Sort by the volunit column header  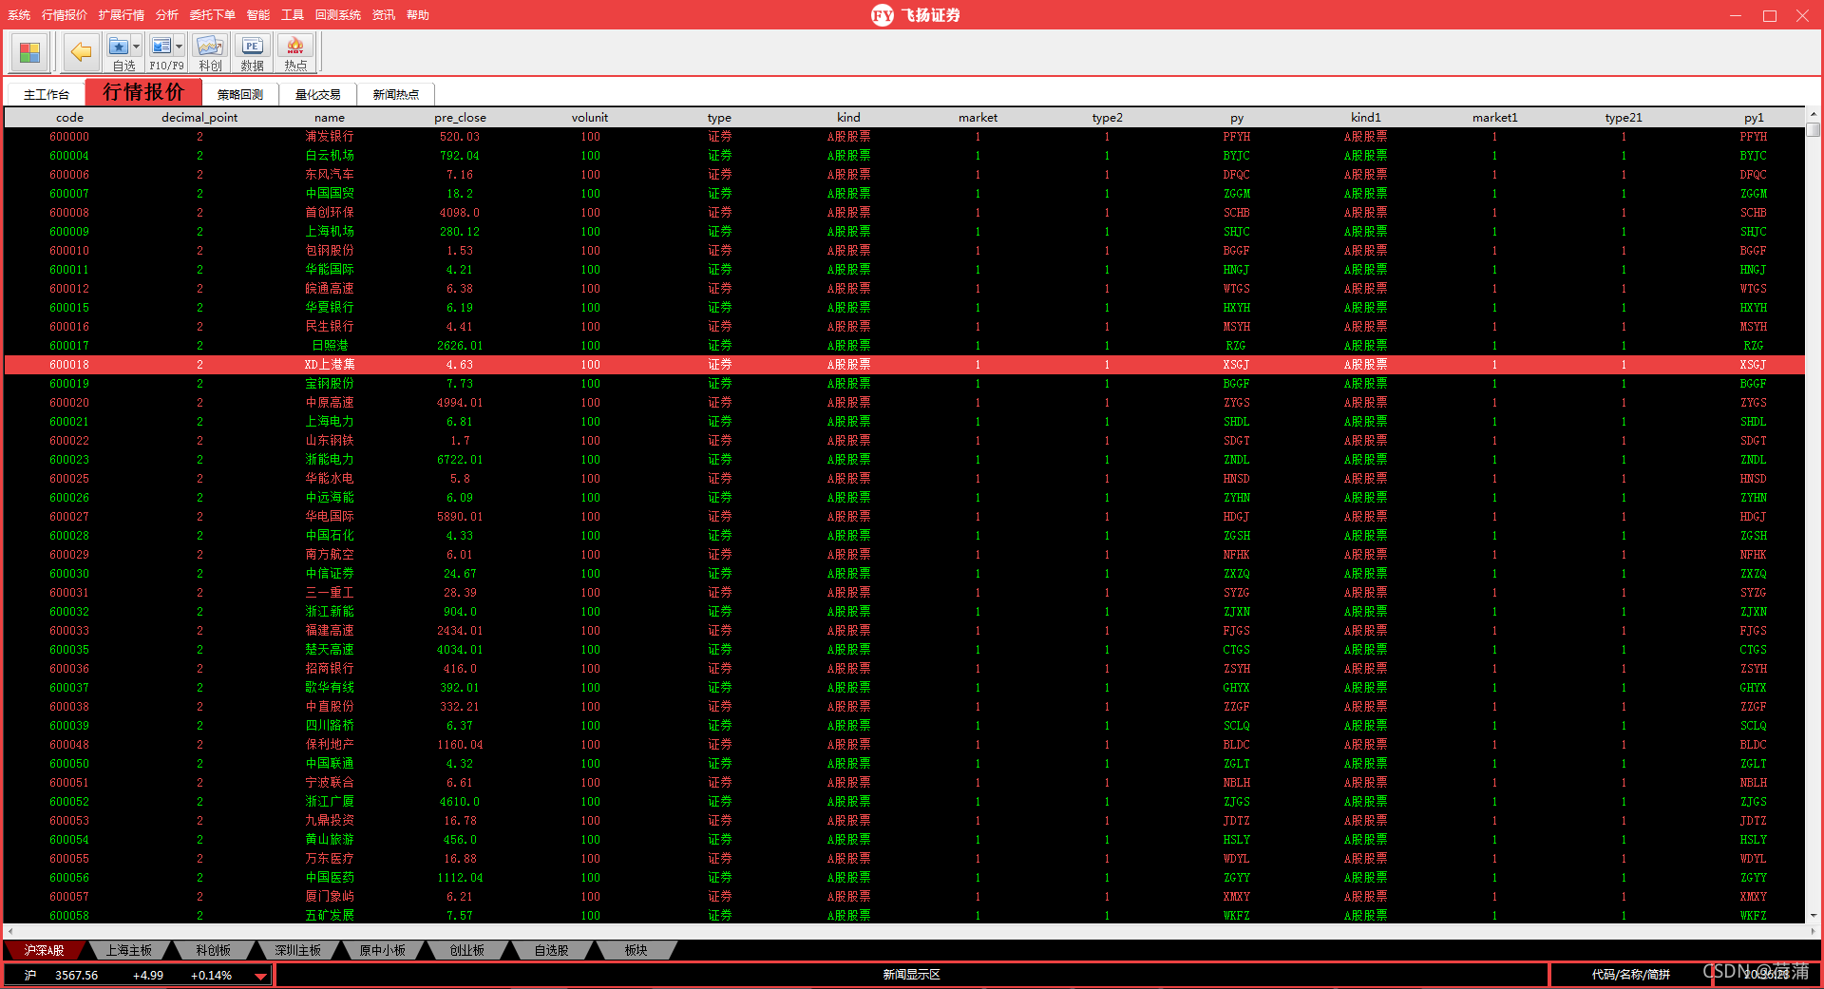click(x=590, y=118)
